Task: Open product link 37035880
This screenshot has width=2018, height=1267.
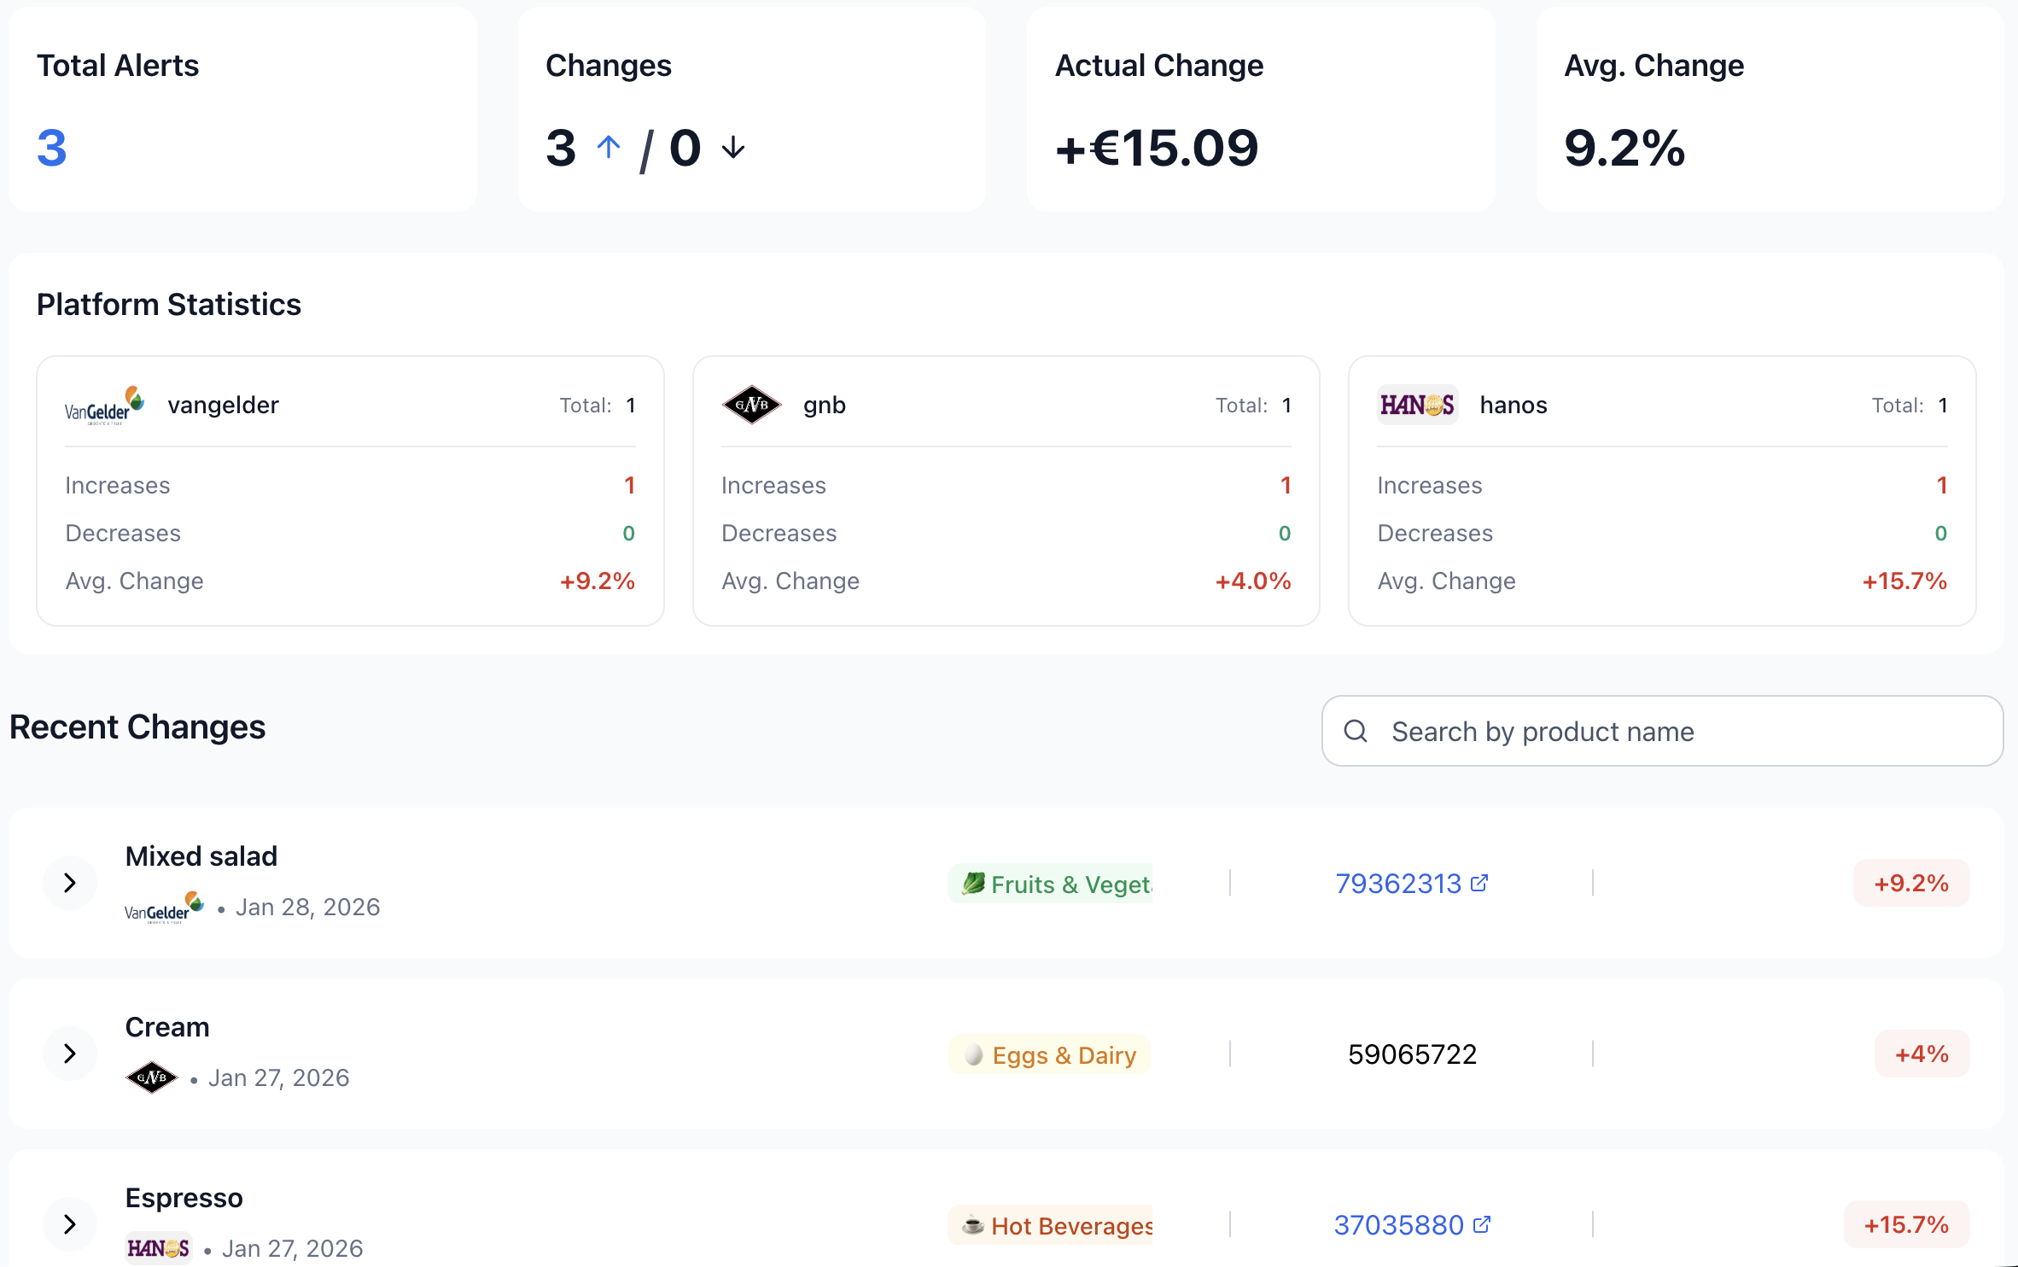Action: 1398,1225
